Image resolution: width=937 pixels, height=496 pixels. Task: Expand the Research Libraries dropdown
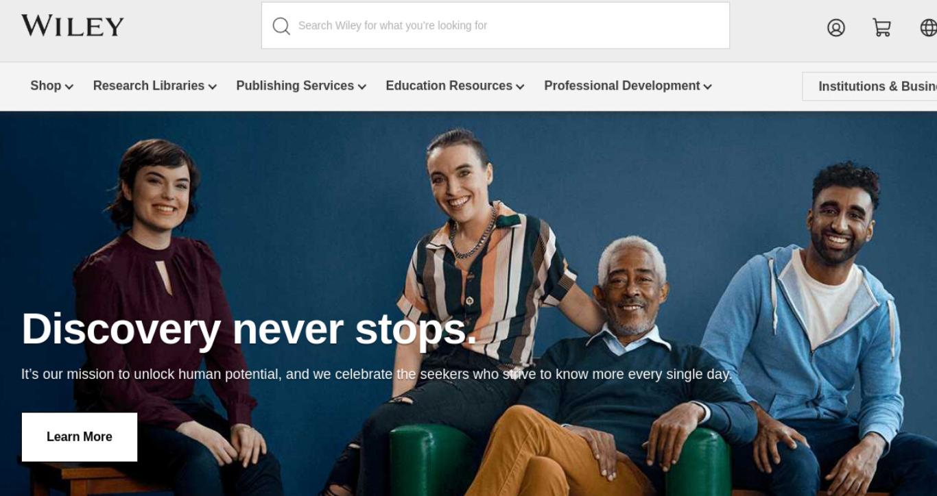(155, 86)
